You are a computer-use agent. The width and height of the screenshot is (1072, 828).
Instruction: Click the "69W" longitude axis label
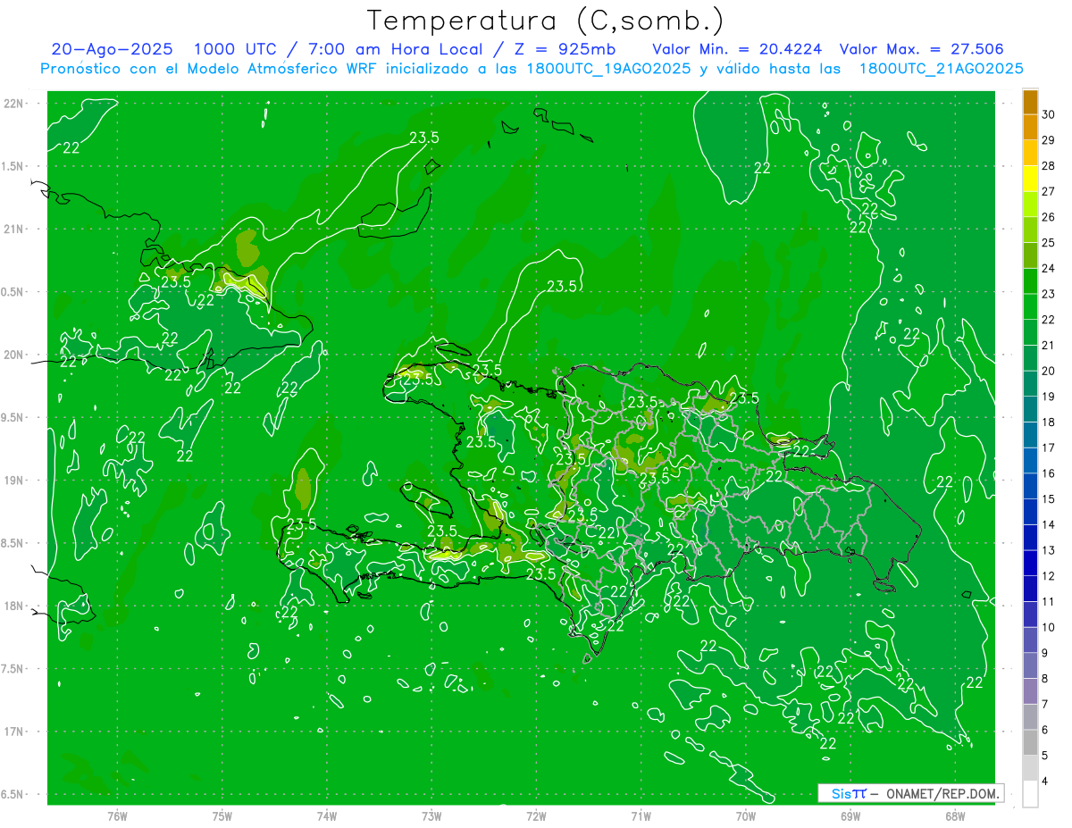(850, 816)
